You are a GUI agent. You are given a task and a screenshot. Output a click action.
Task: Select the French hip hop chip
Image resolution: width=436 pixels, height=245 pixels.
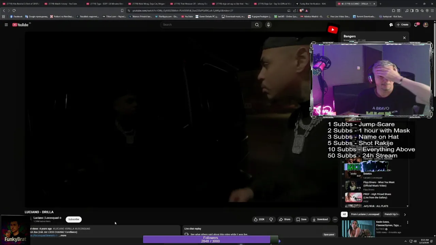pyautogui.click(x=392, y=214)
